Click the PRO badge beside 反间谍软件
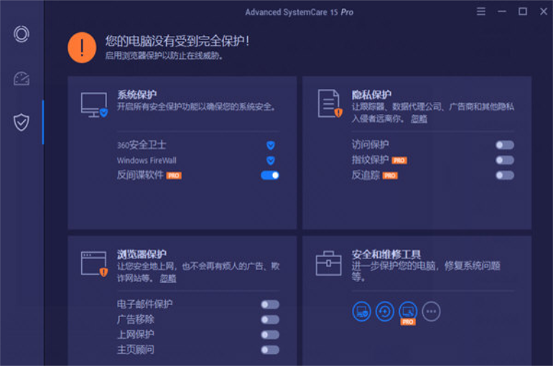This screenshot has height=366, width=553. pos(174,175)
